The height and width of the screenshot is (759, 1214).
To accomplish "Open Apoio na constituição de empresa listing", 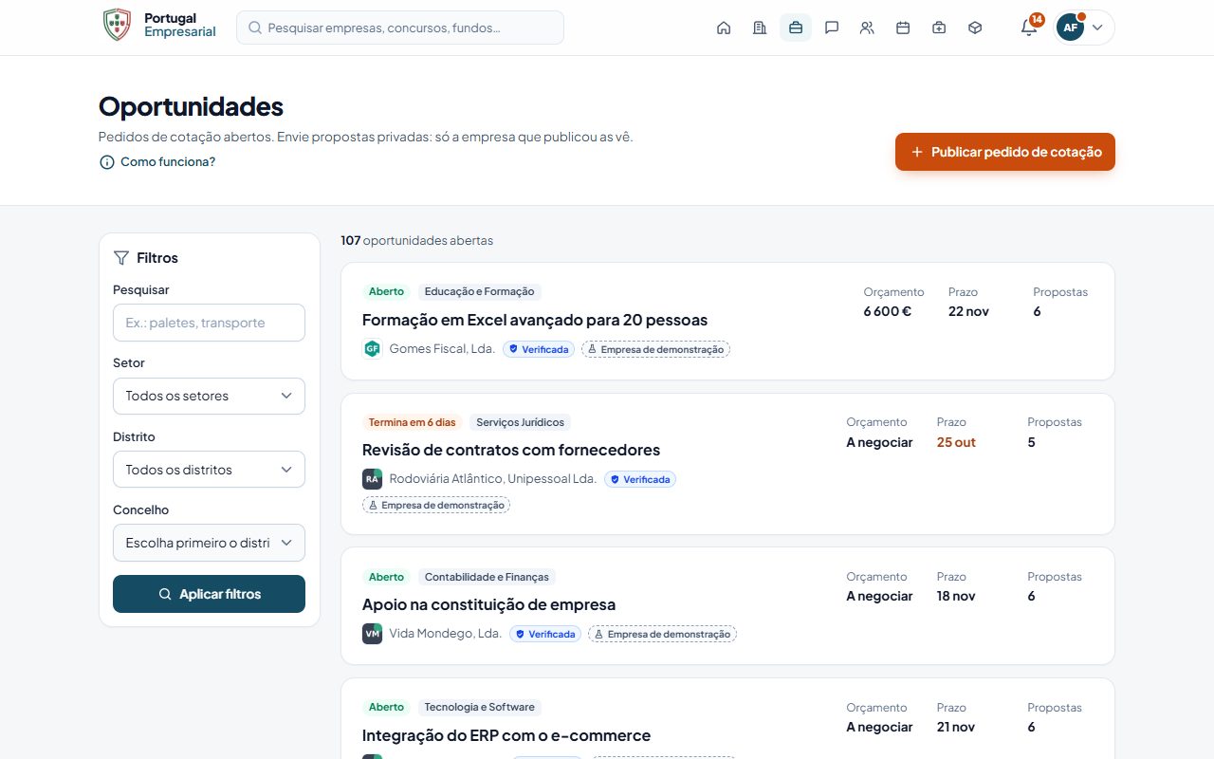I will point(488,604).
